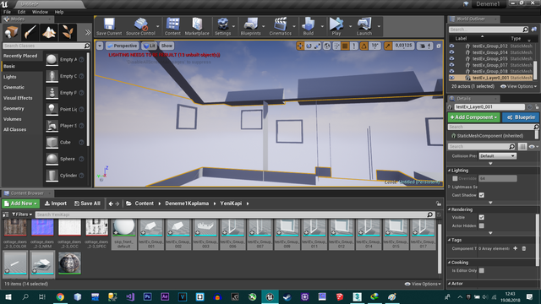The height and width of the screenshot is (304, 541).
Task: Click rotation snap value 10°
Action: click(x=375, y=46)
